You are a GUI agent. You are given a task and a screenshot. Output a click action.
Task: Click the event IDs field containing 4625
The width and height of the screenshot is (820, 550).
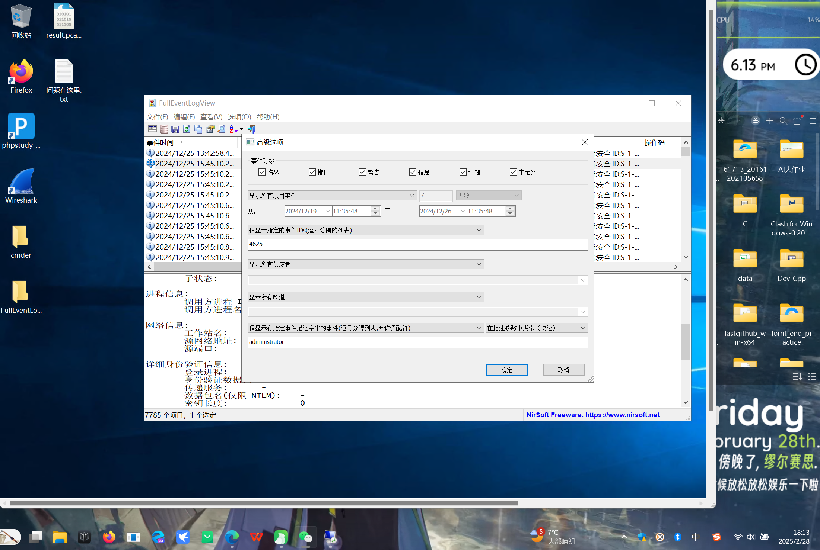click(417, 245)
